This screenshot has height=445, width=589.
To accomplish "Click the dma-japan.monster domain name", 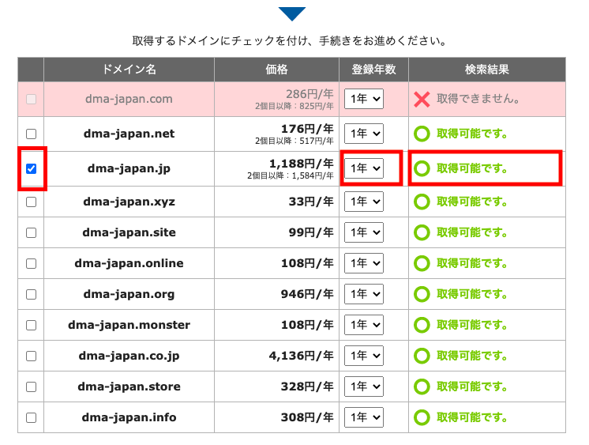I will point(129,325).
